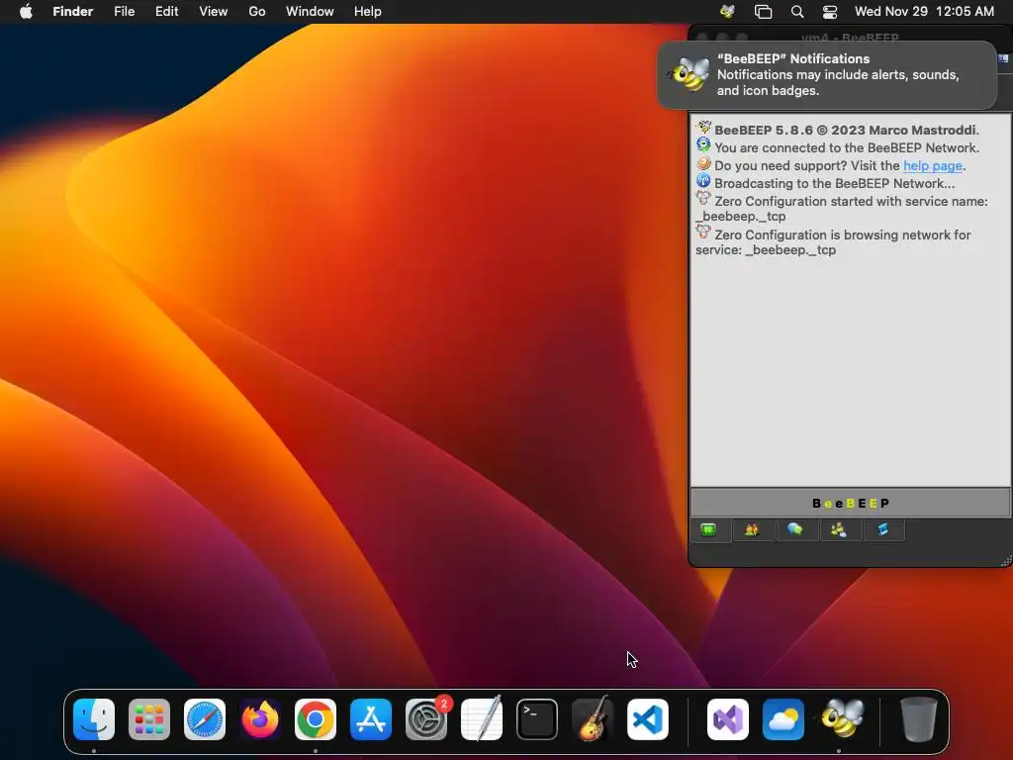This screenshot has width=1013, height=760.
Task: Open Finder from the Dock
Action: pos(94,719)
